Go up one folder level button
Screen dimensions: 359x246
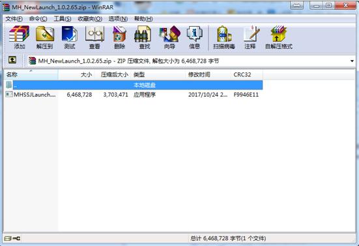12,60
